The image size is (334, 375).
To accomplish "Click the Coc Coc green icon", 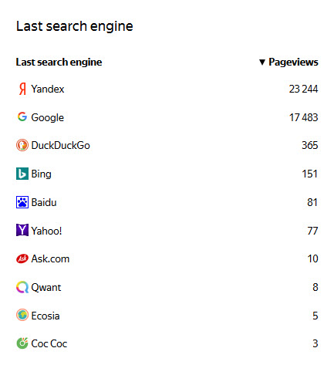I will (22, 343).
